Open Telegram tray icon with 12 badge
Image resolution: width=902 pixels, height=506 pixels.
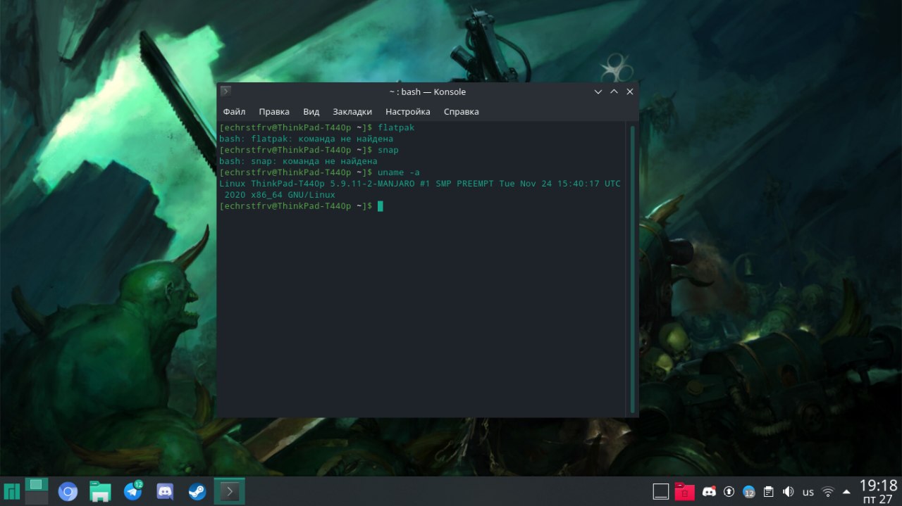point(749,491)
